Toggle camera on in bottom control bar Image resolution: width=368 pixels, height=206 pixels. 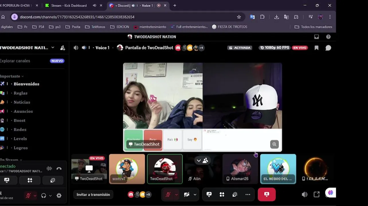(187, 195)
